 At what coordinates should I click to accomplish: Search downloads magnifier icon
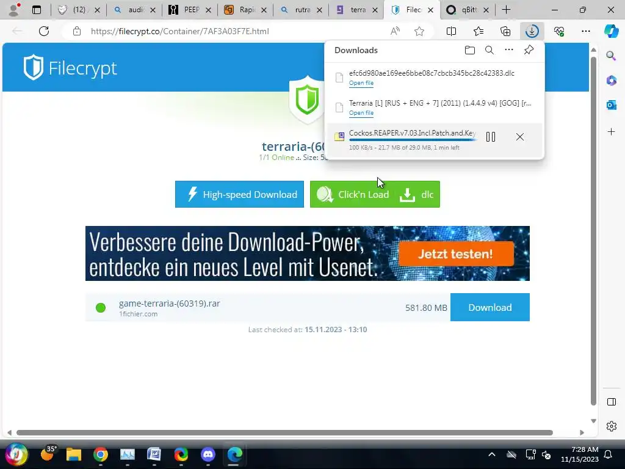(489, 50)
